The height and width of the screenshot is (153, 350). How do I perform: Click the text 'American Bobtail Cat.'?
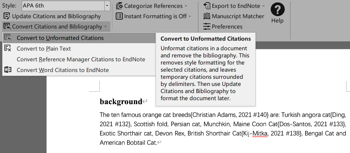coord(128,143)
